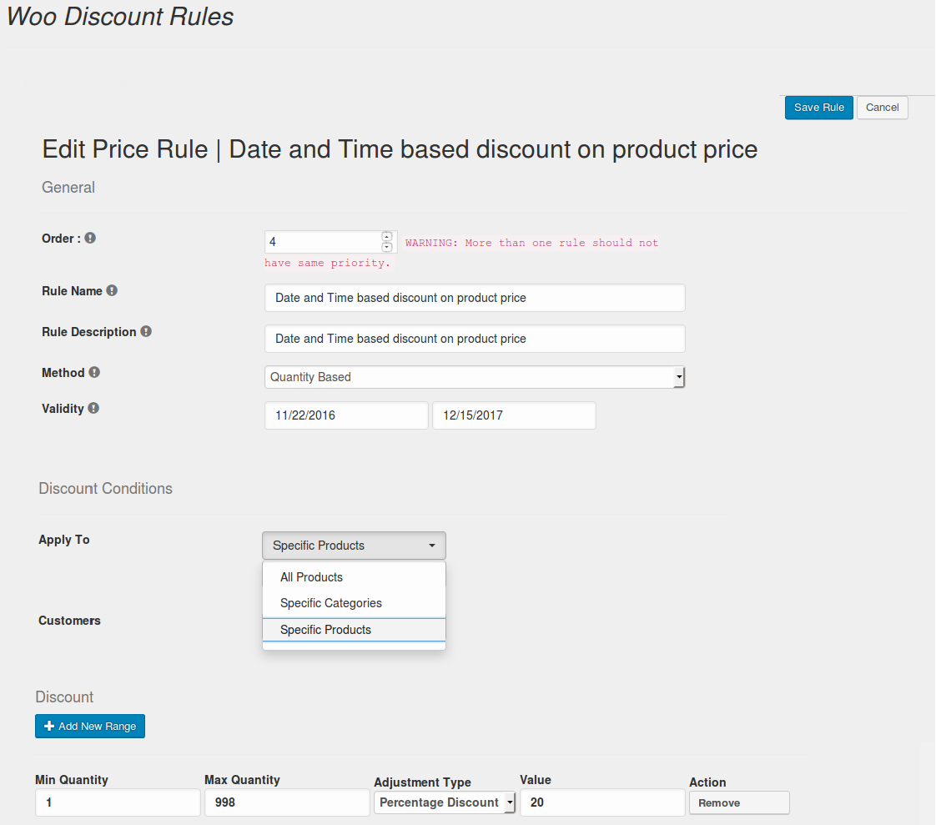Decrease Order value with down stepper arrow

pyautogui.click(x=387, y=247)
